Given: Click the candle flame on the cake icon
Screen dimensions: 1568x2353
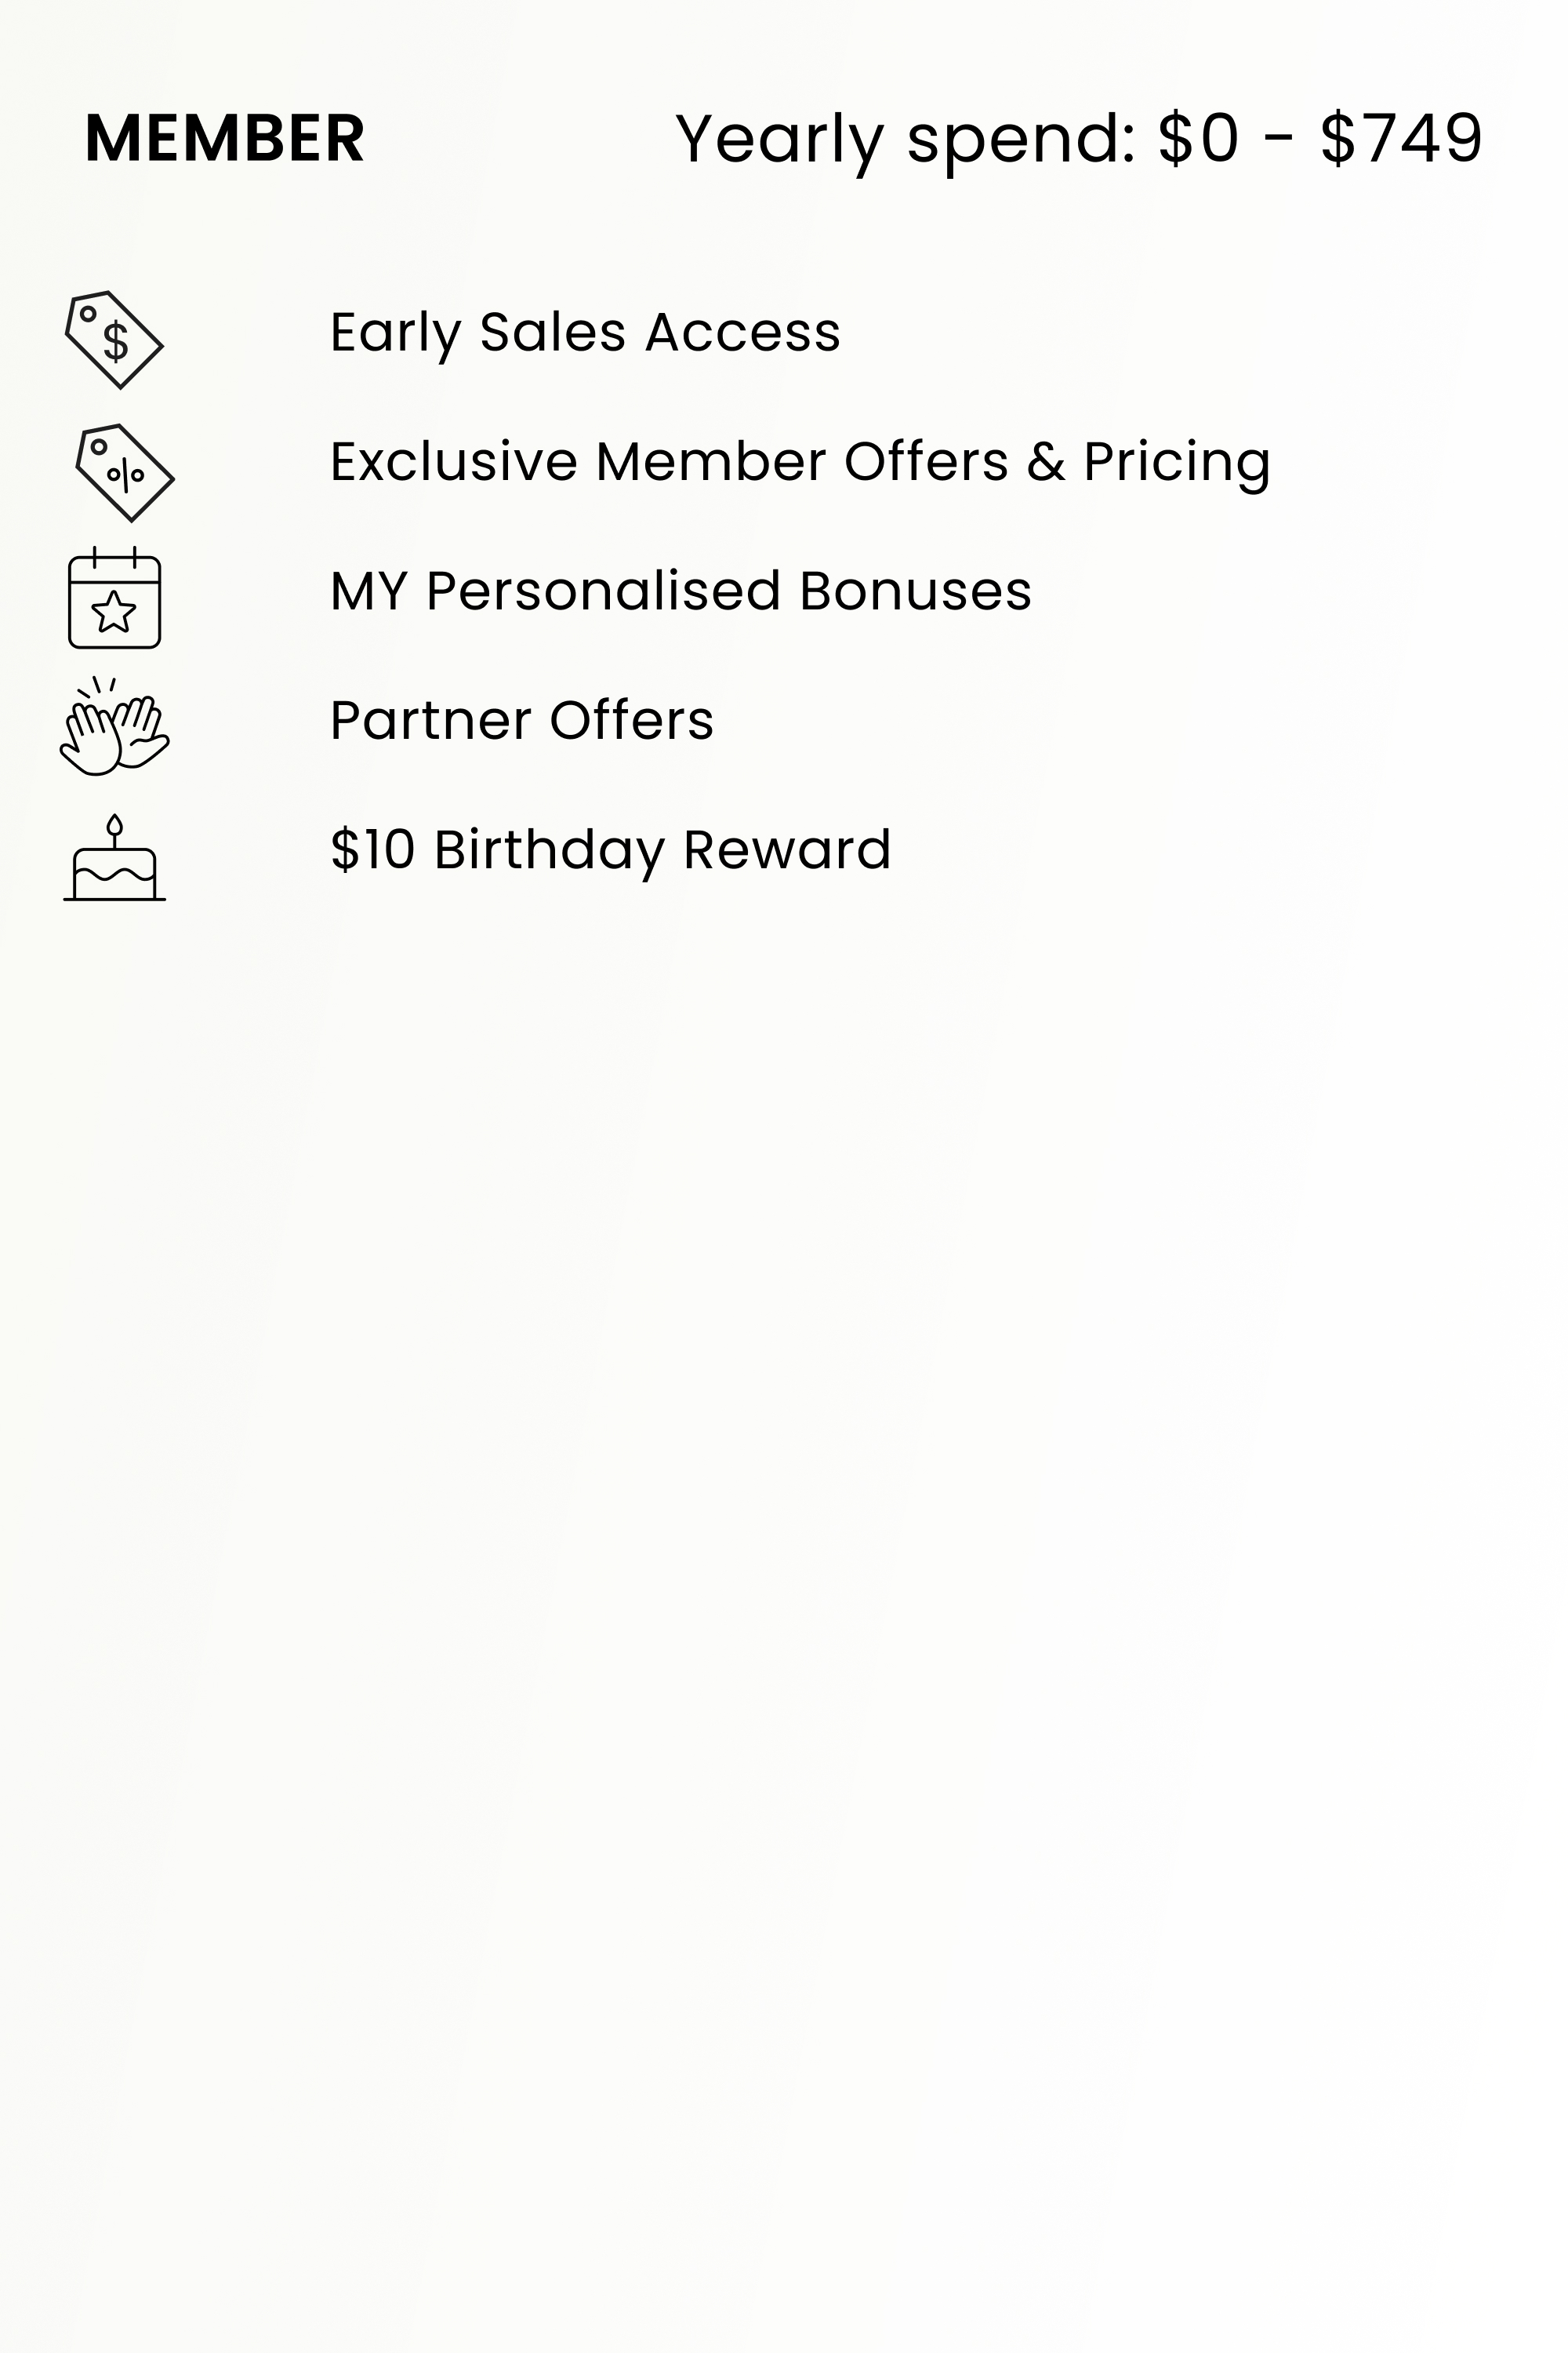Looking at the screenshot, I should coord(114,824).
